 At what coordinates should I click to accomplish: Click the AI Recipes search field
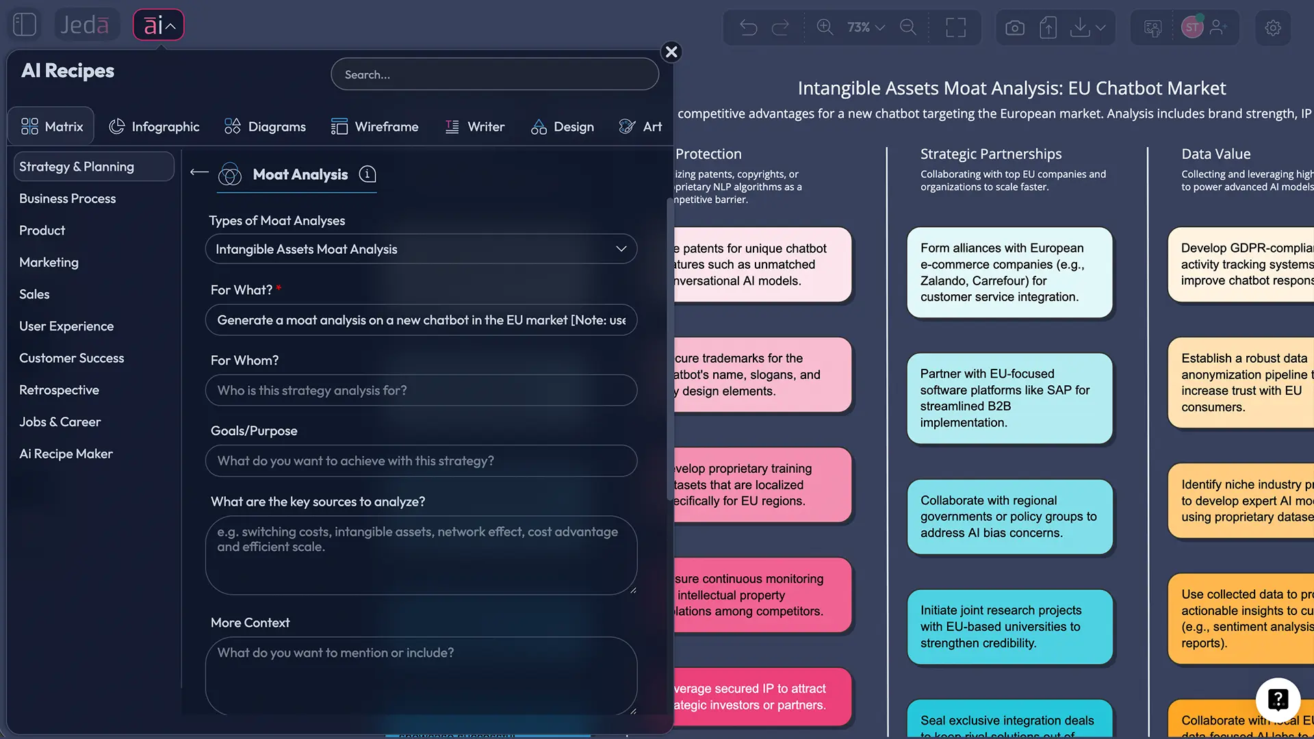[x=494, y=74]
